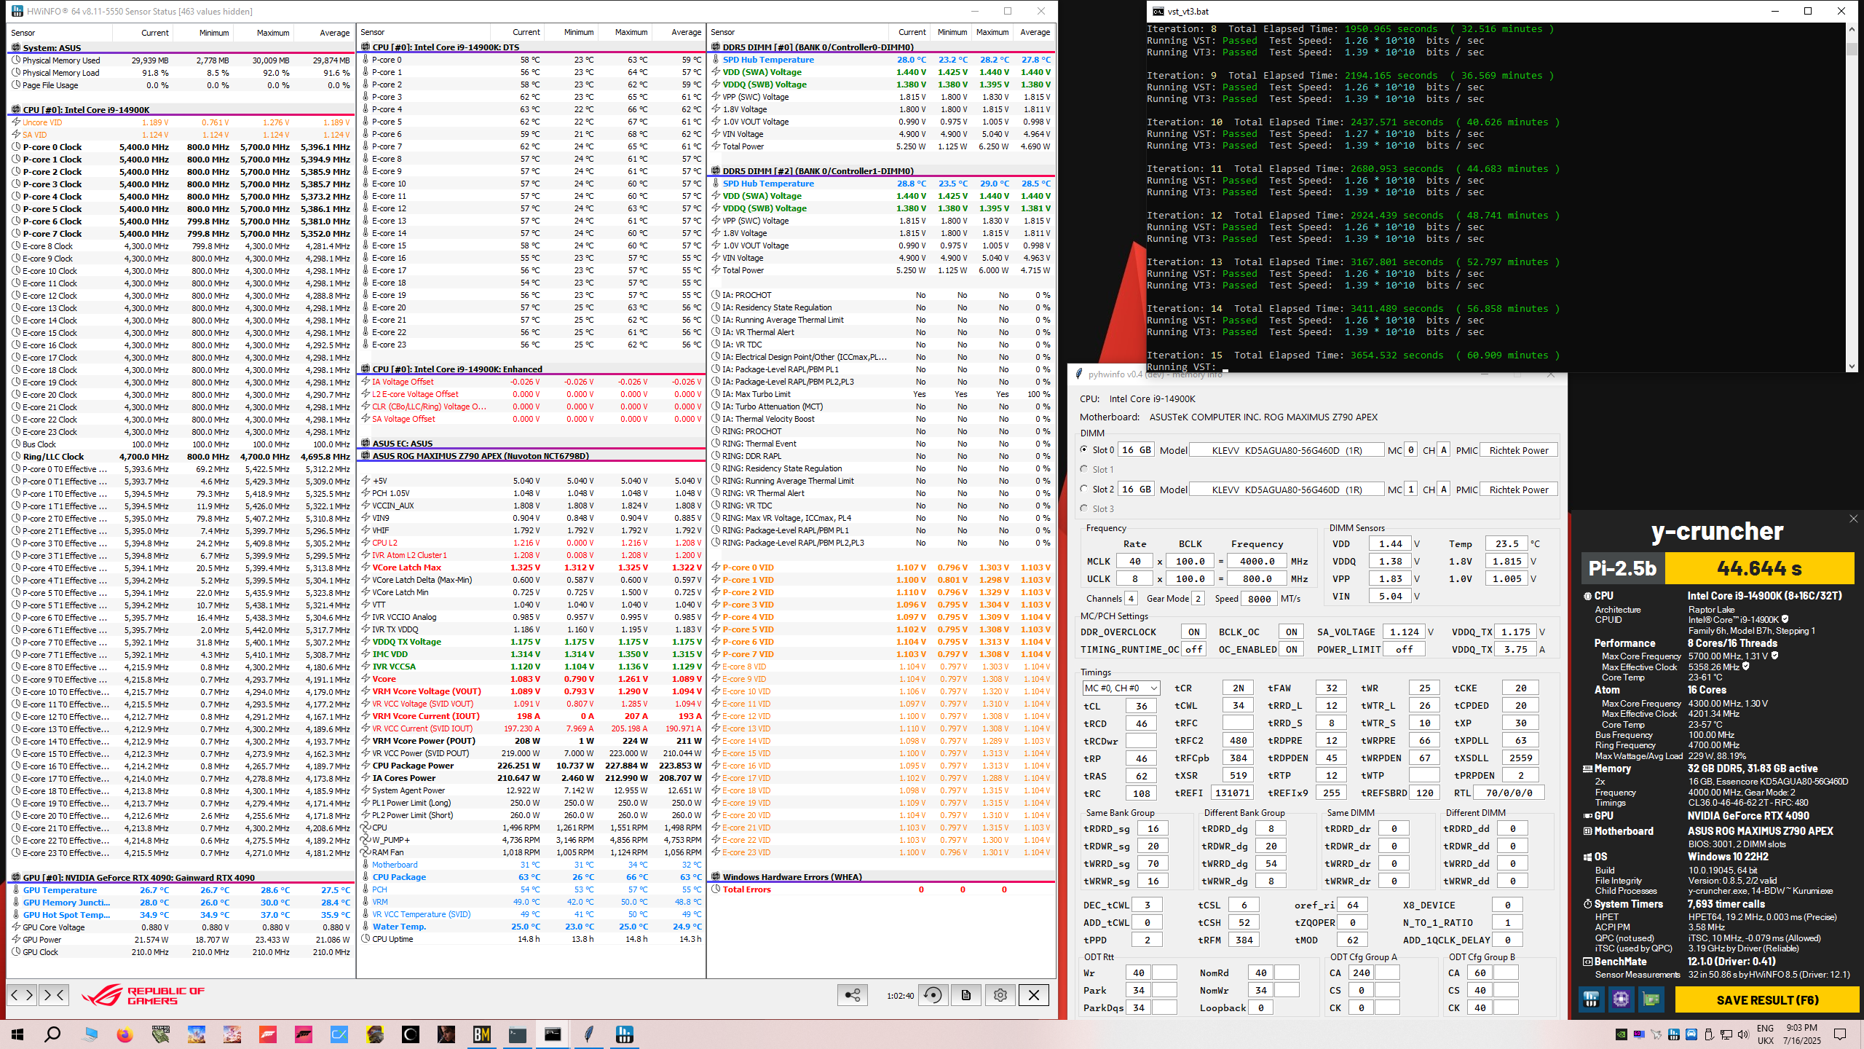Image resolution: width=1864 pixels, height=1049 pixels.
Task: Click Windows Start button
Action: 17,1034
